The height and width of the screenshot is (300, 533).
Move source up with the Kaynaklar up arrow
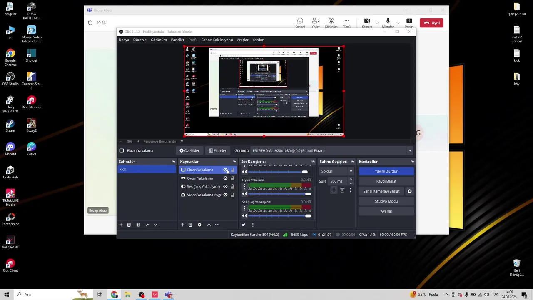[x=209, y=225]
